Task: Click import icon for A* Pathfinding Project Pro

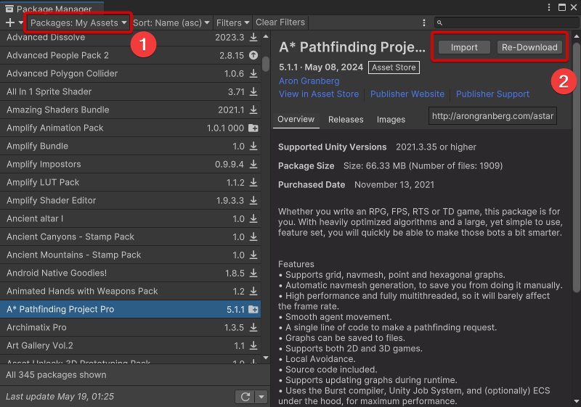Action: [x=253, y=309]
